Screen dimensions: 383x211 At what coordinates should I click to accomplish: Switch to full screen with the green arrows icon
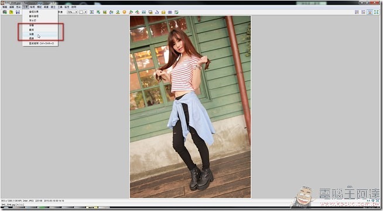377,12
